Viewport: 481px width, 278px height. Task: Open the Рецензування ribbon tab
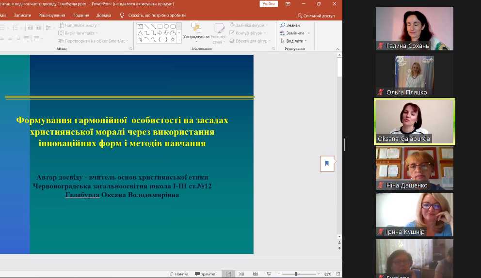click(51, 15)
